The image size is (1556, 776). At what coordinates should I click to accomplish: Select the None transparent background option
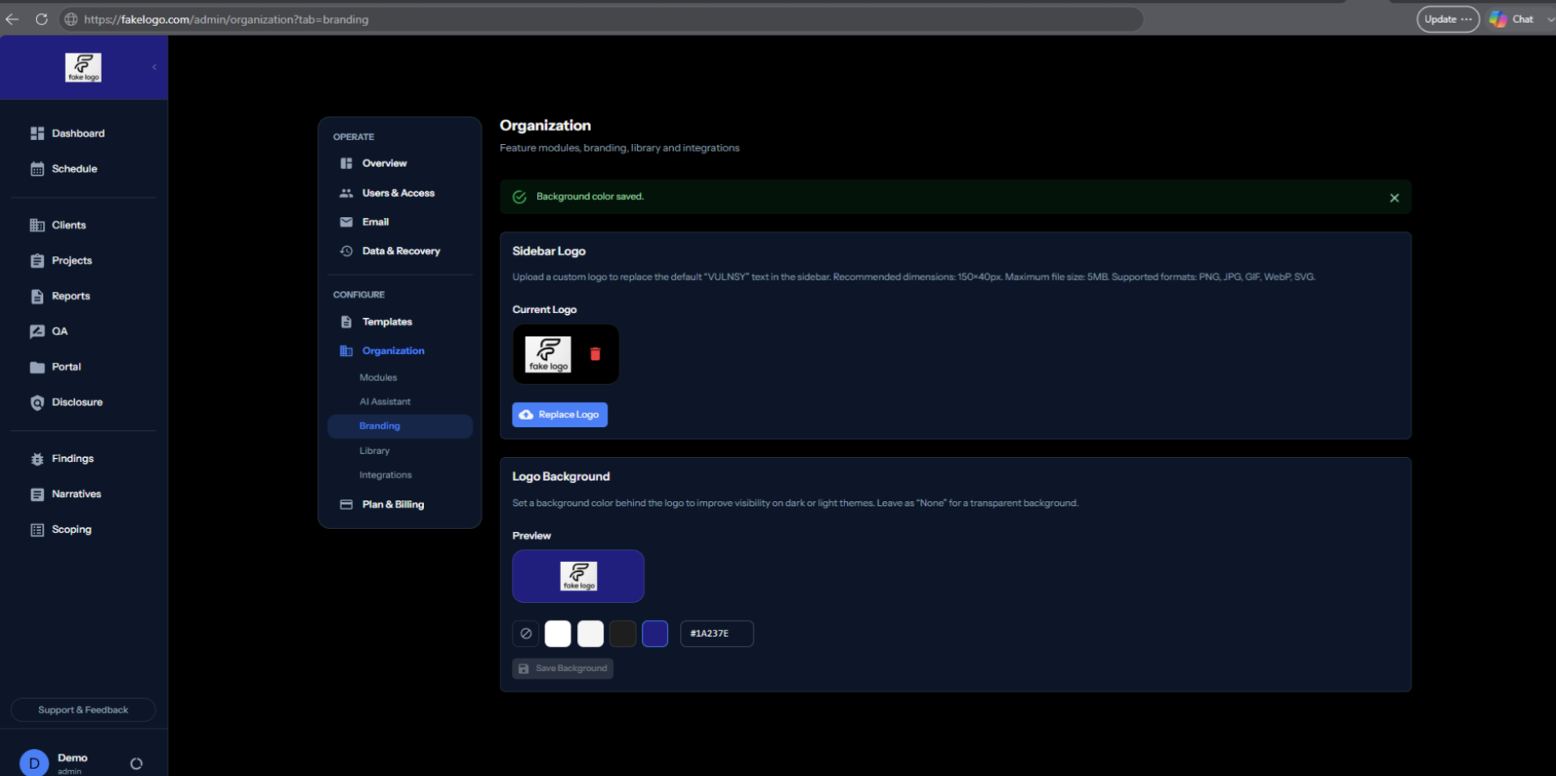pos(526,634)
